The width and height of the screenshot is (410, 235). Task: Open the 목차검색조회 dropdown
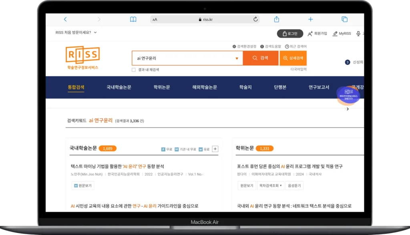click(x=270, y=186)
